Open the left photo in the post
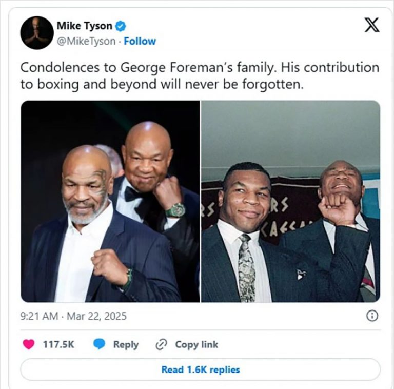The height and width of the screenshot is (389, 394). click(110, 201)
